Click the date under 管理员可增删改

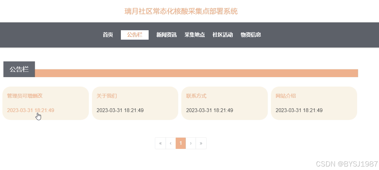(x=31, y=110)
